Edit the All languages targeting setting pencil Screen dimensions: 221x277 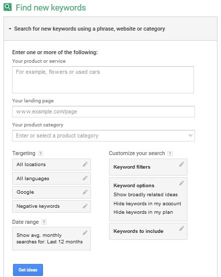85,178
